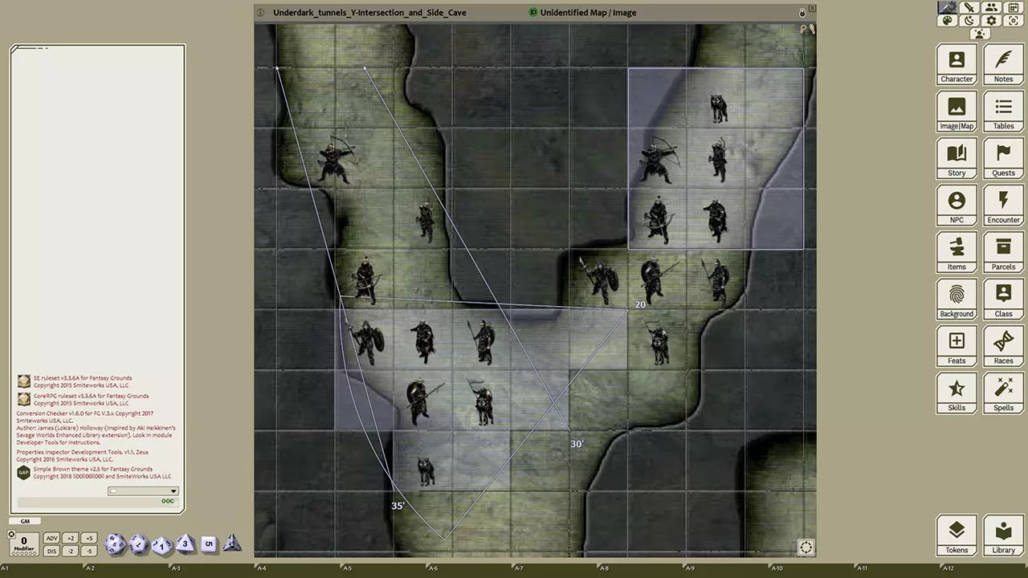Toggle the -5 modifier button
Viewport: 1028px width, 578px height.
coord(89,551)
